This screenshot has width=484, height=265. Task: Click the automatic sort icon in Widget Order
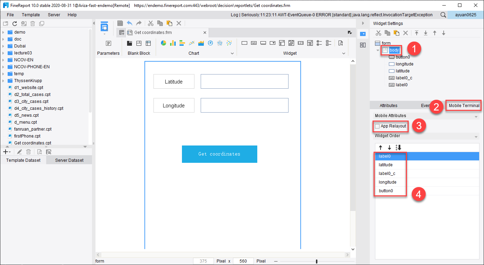(399, 148)
